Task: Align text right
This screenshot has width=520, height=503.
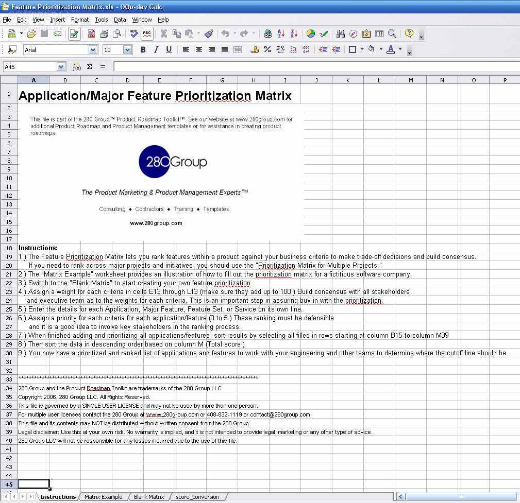Action: point(212,50)
